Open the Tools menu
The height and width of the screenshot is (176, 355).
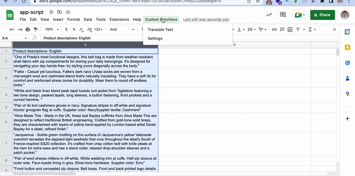tap(101, 20)
